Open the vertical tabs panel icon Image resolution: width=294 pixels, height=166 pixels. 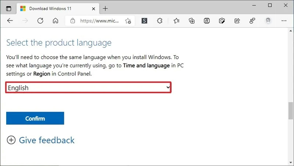pos(8,8)
